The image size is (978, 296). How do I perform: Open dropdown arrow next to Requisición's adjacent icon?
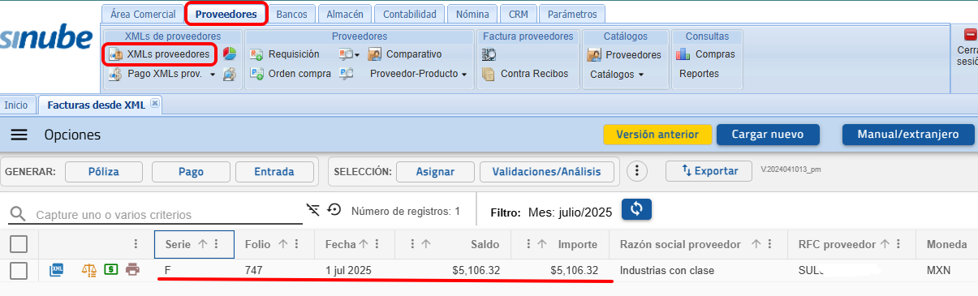357,55
